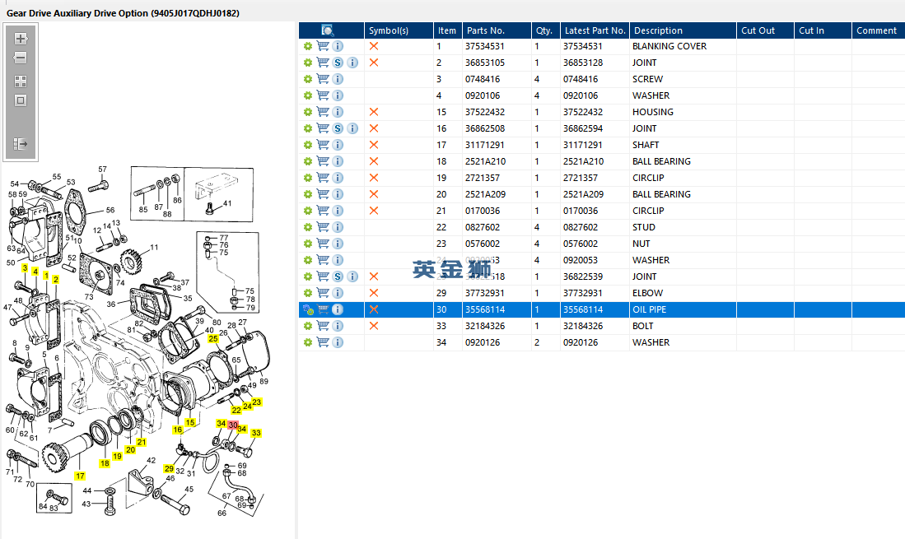Open info for WASHER 0920126
Image resolution: width=905 pixels, height=539 pixels.
(x=338, y=342)
